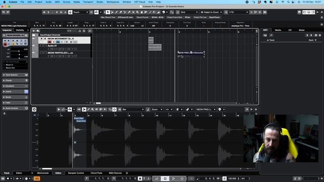The image size is (324, 182).
Task: Click the Redo arrow in the toolbar
Action: 8,12
